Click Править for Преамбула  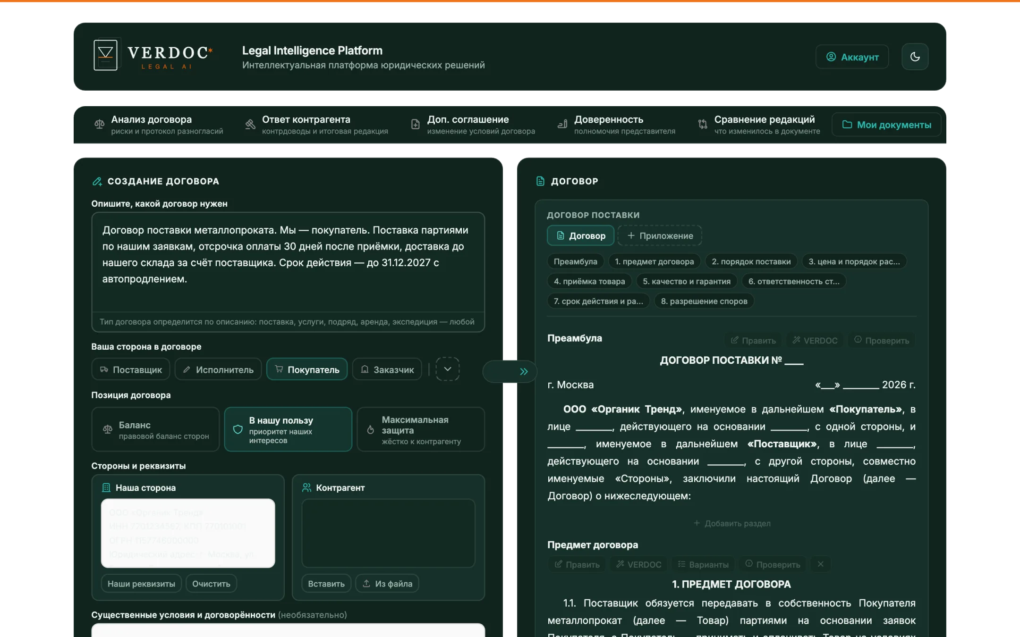point(753,340)
